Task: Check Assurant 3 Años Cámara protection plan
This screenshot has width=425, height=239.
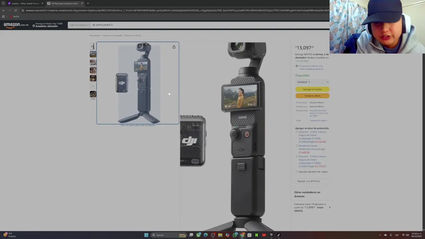Action: click(297, 156)
